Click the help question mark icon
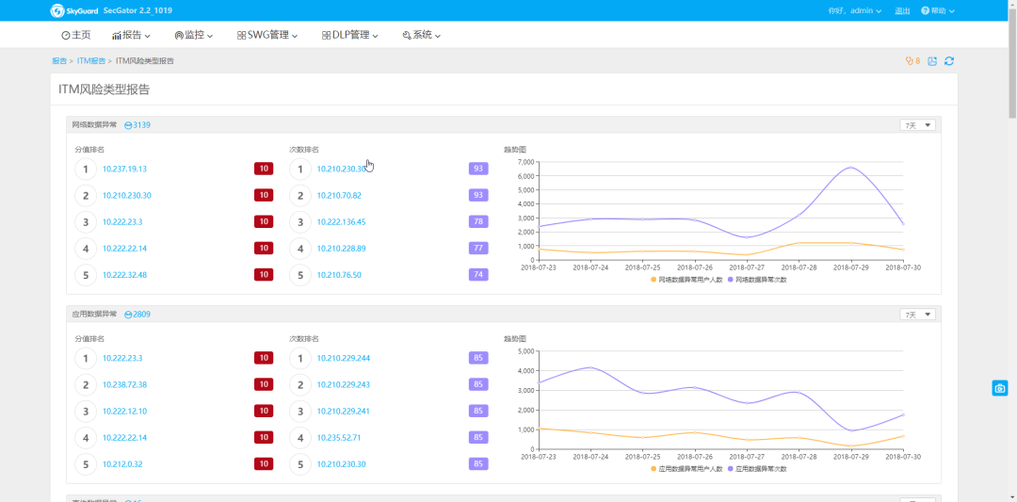 [925, 10]
